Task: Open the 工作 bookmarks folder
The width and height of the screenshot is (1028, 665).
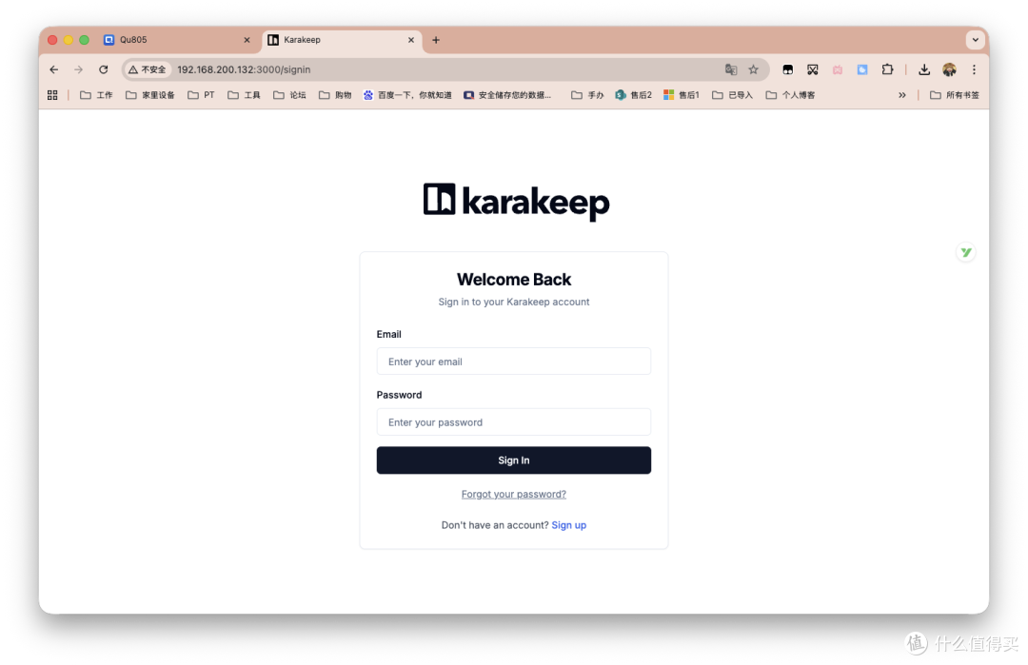Action: pos(96,95)
